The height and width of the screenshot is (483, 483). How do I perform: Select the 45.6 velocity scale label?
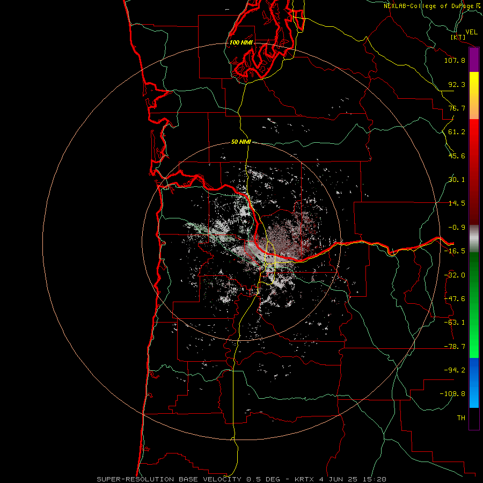[x=457, y=156]
